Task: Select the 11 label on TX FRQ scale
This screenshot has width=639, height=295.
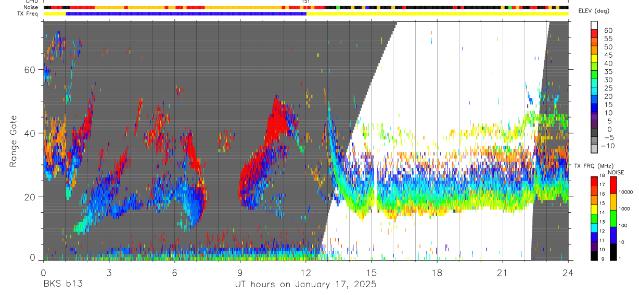Action: [x=602, y=241]
